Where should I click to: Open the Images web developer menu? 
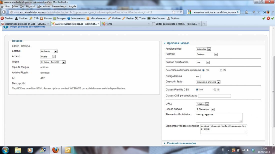(x=59, y=18)
